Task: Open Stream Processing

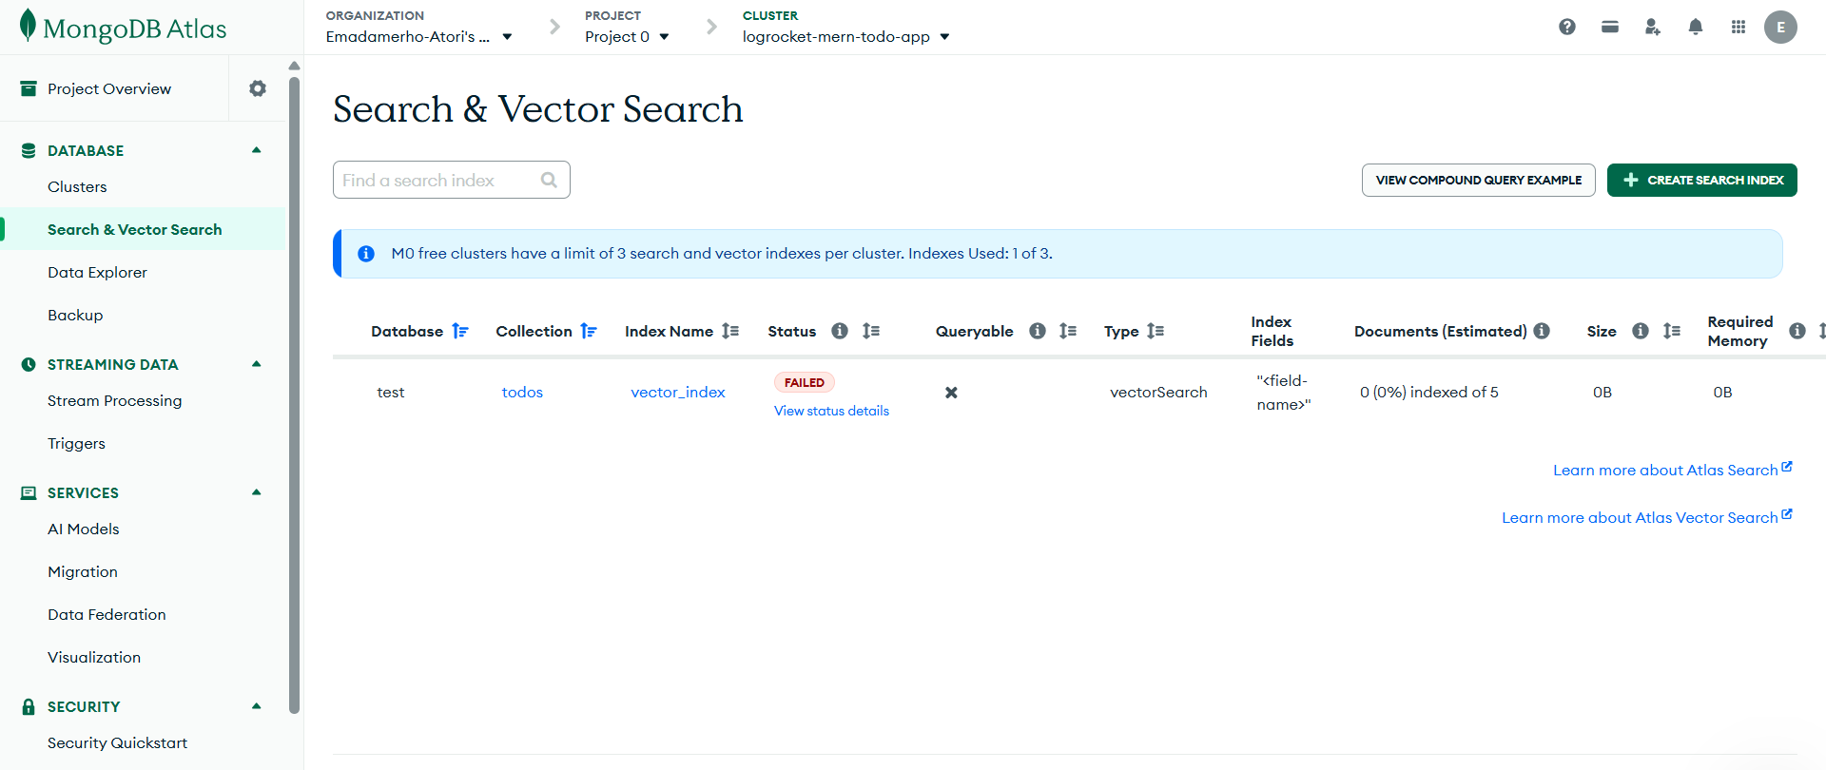Action: click(115, 401)
